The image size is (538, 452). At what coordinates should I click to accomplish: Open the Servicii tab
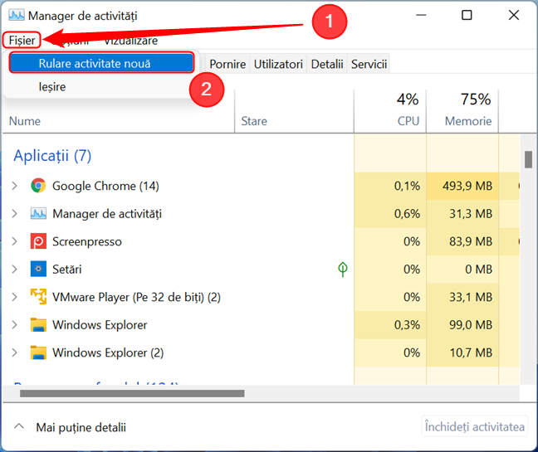369,64
